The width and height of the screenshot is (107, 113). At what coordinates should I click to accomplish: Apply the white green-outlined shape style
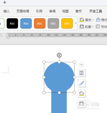[2, 23]
